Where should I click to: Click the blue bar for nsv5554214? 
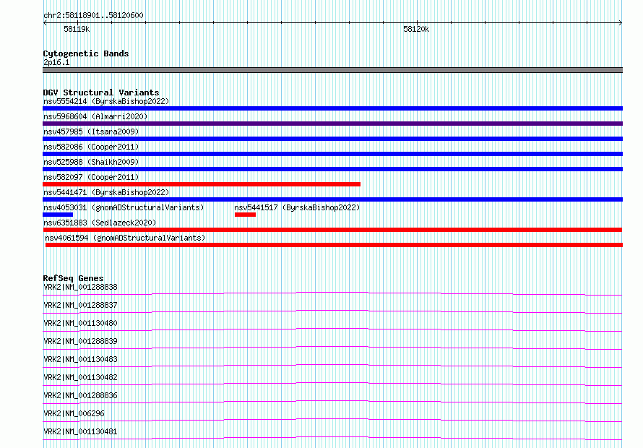pyautogui.click(x=332, y=108)
